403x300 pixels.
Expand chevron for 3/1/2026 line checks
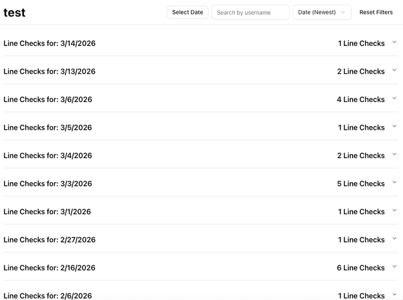click(394, 211)
